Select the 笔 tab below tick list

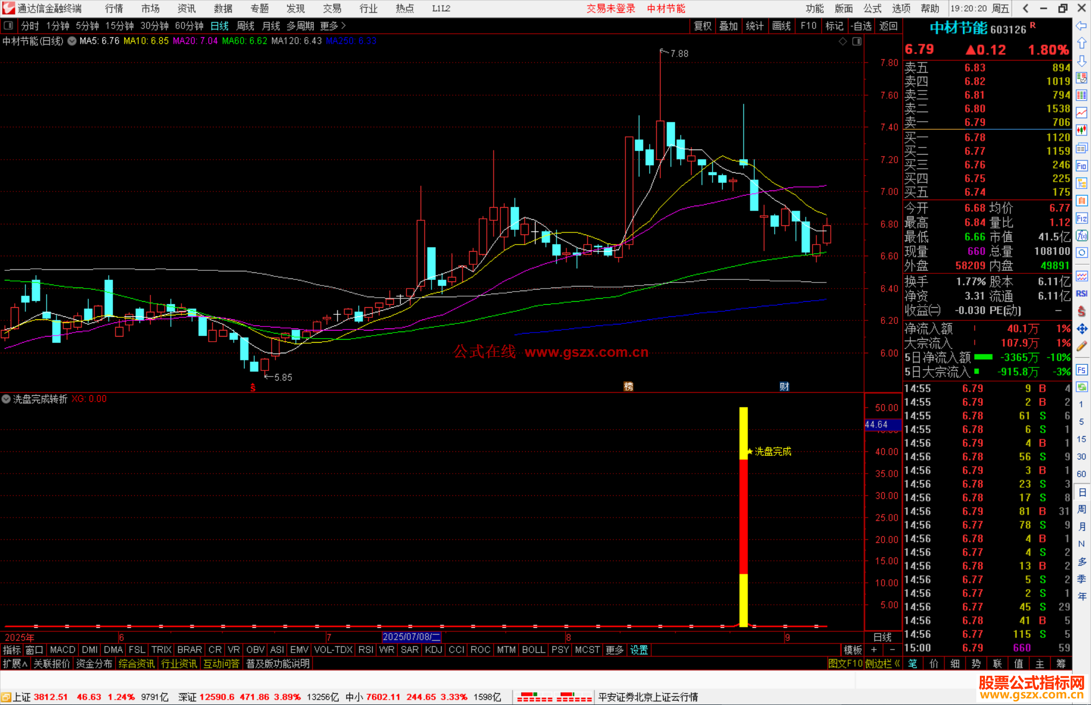(913, 664)
